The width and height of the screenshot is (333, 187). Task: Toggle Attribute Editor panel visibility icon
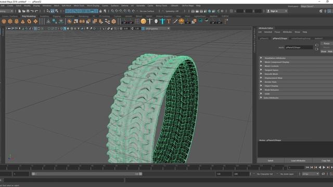click(x=329, y=11)
